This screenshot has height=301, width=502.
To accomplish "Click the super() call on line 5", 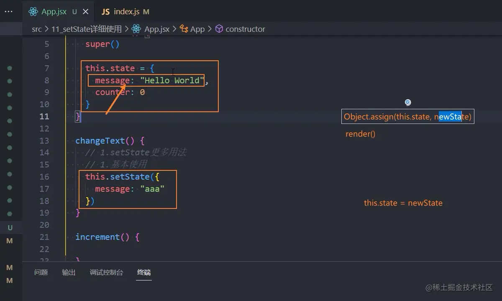I will [x=102, y=44].
